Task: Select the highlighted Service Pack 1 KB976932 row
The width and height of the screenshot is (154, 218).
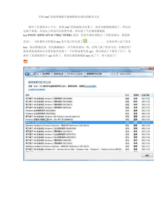Action: [89, 122]
